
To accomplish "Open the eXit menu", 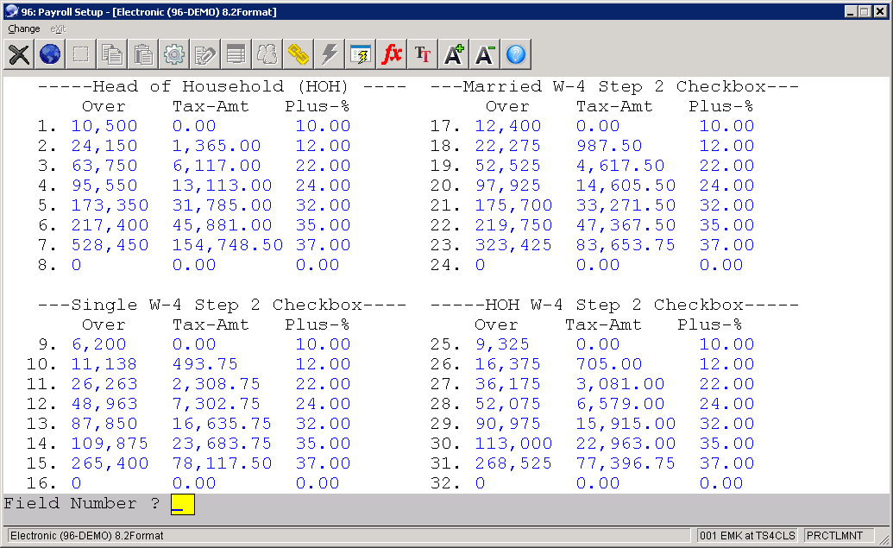I will click(x=58, y=28).
